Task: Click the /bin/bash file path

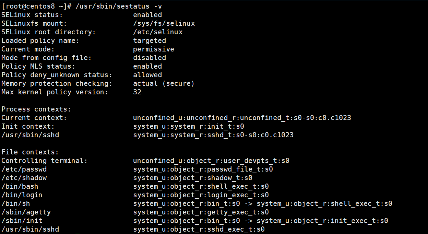Action: [20, 186]
